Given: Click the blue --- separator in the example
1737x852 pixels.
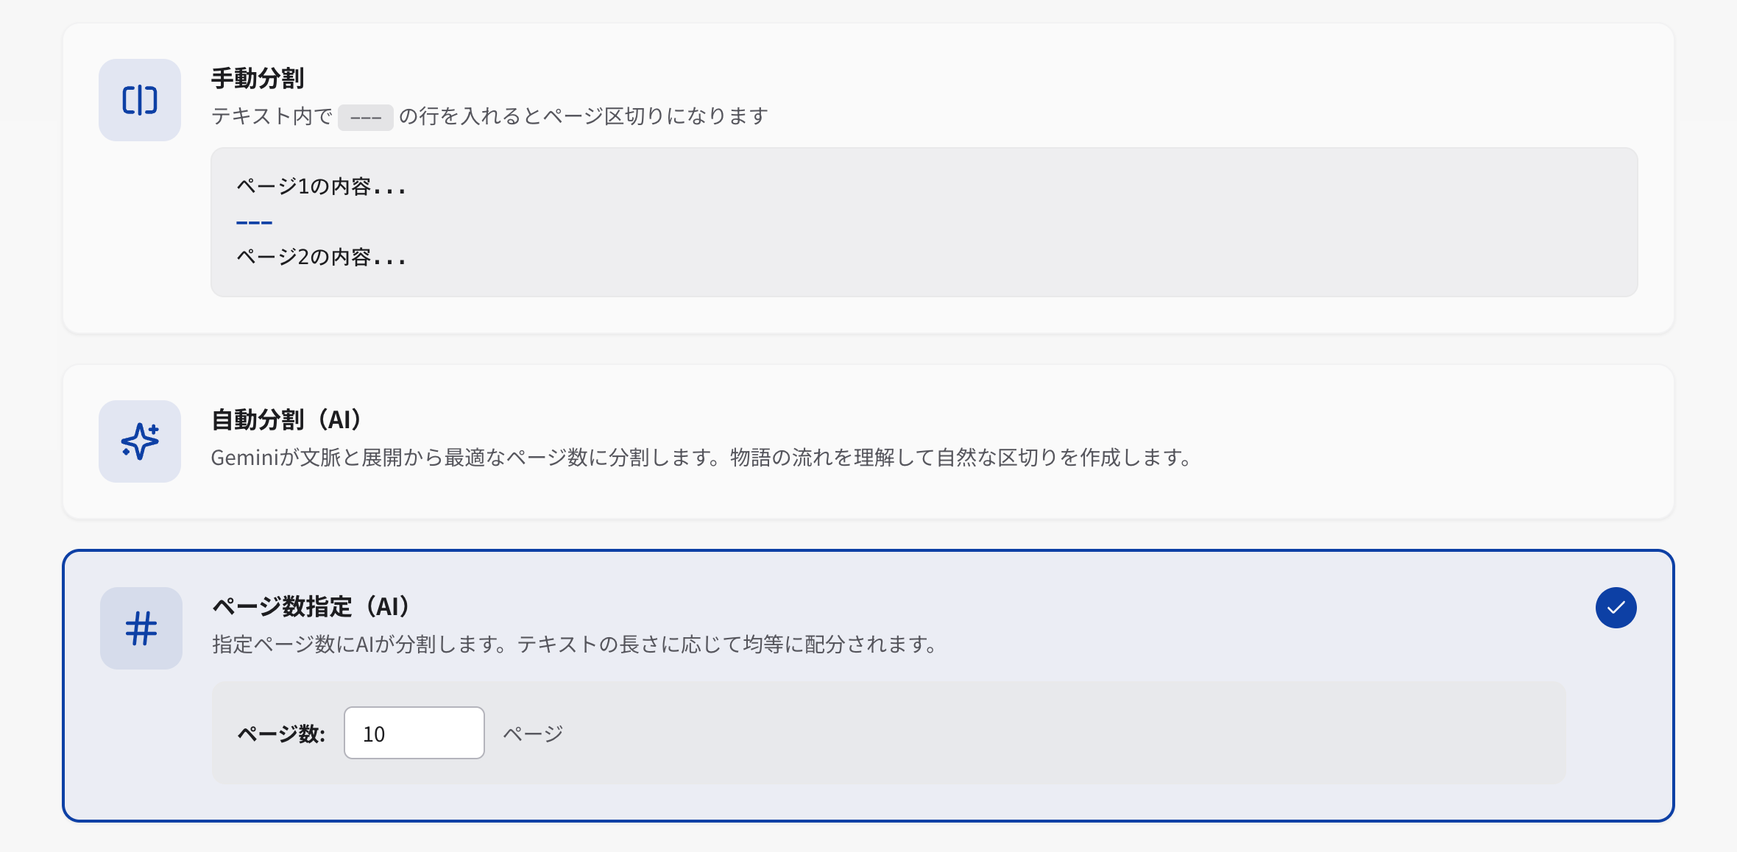Looking at the screenshot, I should (x=255, y=222).
